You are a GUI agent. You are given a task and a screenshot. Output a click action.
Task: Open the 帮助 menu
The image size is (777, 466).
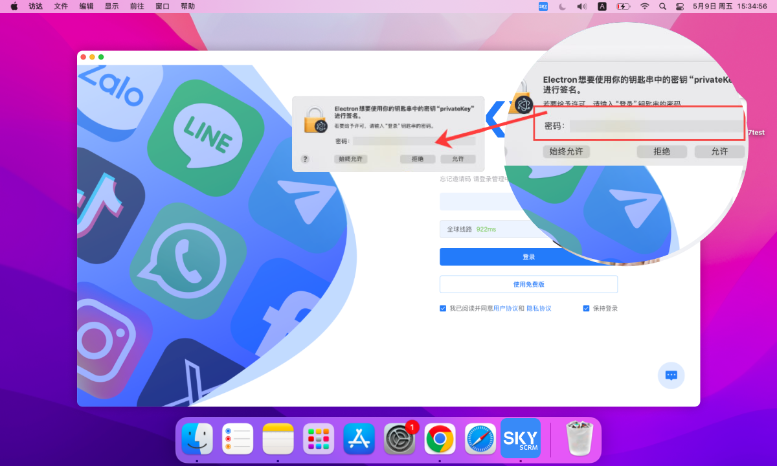188,6
